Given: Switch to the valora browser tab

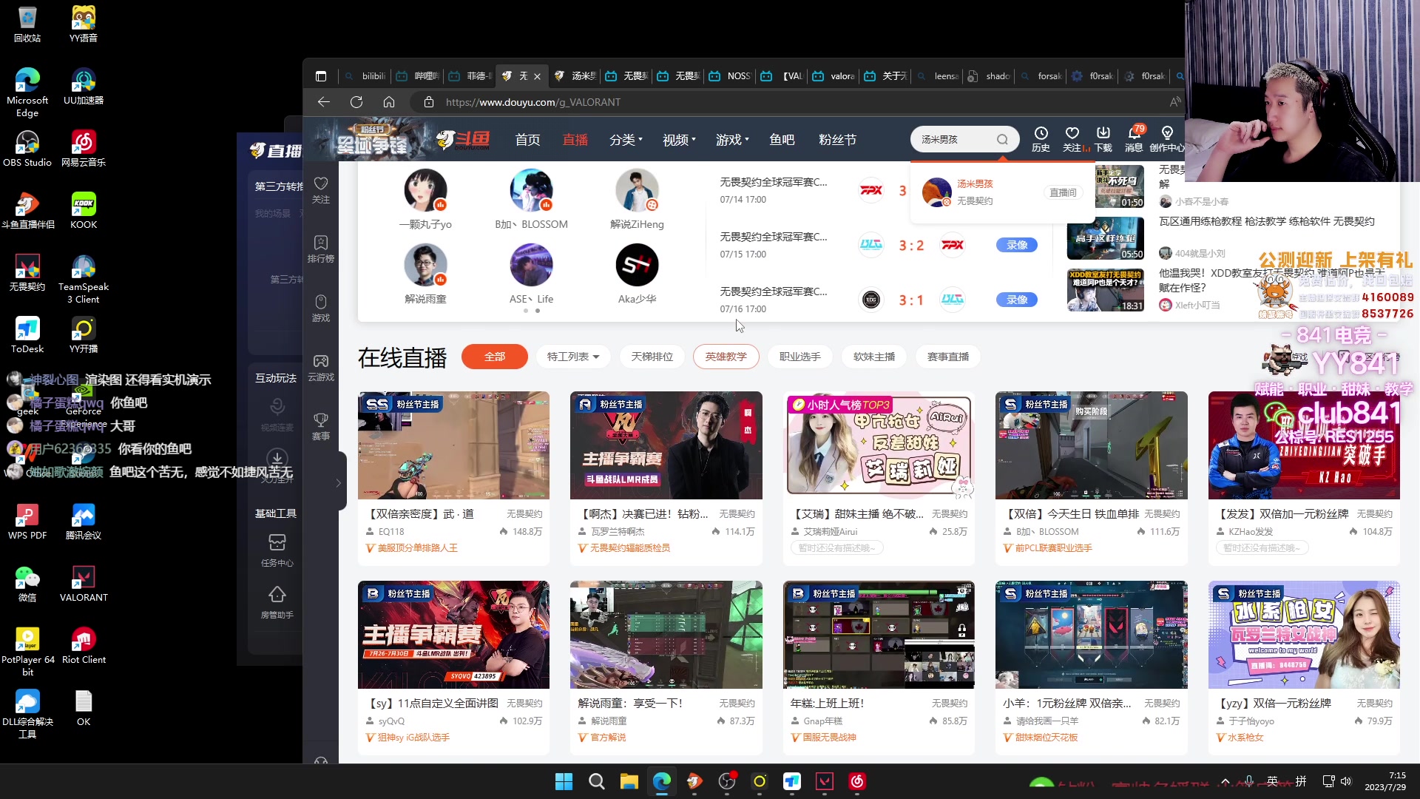Looking at the screenshot, I should 834,76.
